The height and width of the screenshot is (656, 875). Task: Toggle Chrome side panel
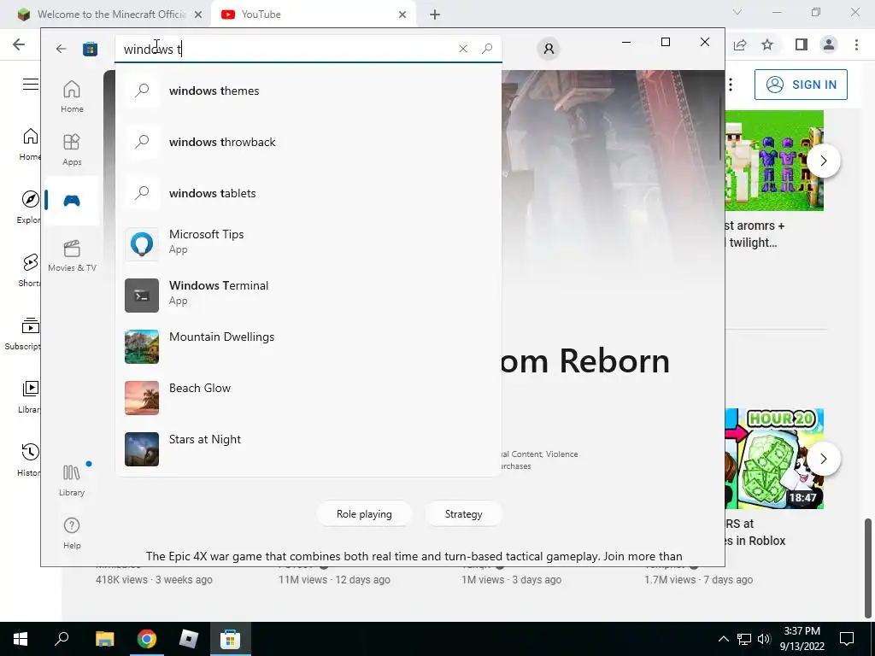802,44
